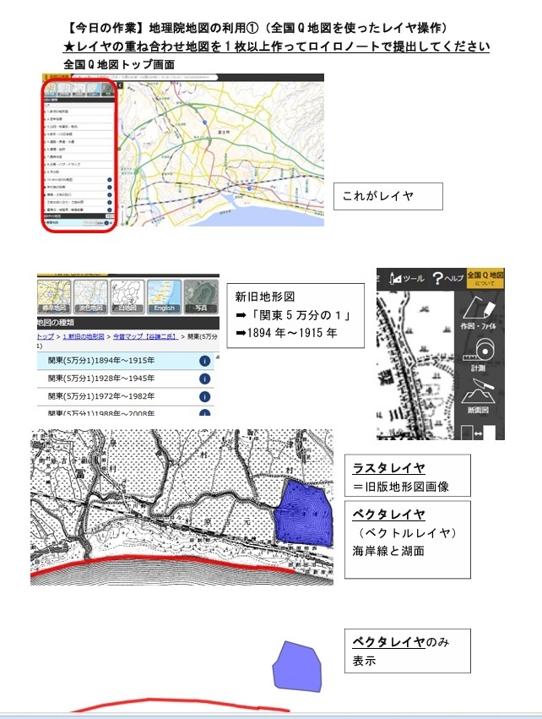The image size is (542, 719).
Task: Select the 標準地図 base map thumbnail
Action: [x=54, y=296]
